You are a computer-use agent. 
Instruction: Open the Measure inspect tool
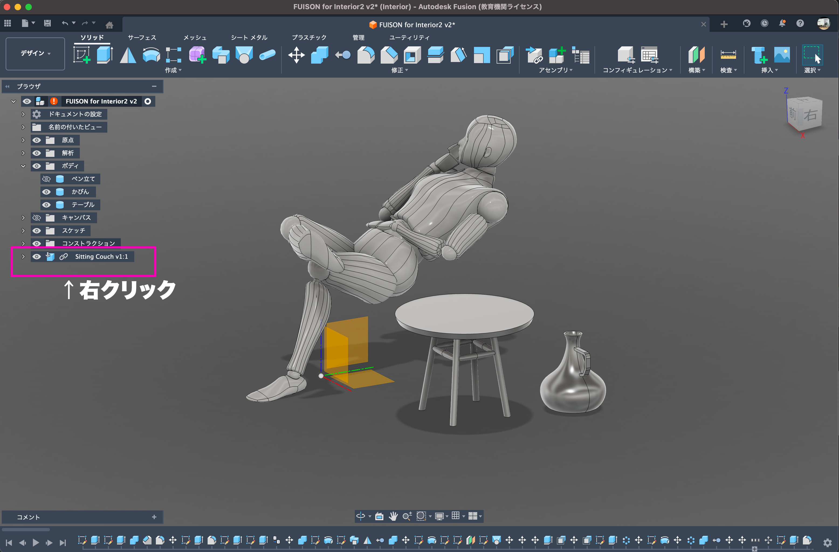click(x=728, y=55)
